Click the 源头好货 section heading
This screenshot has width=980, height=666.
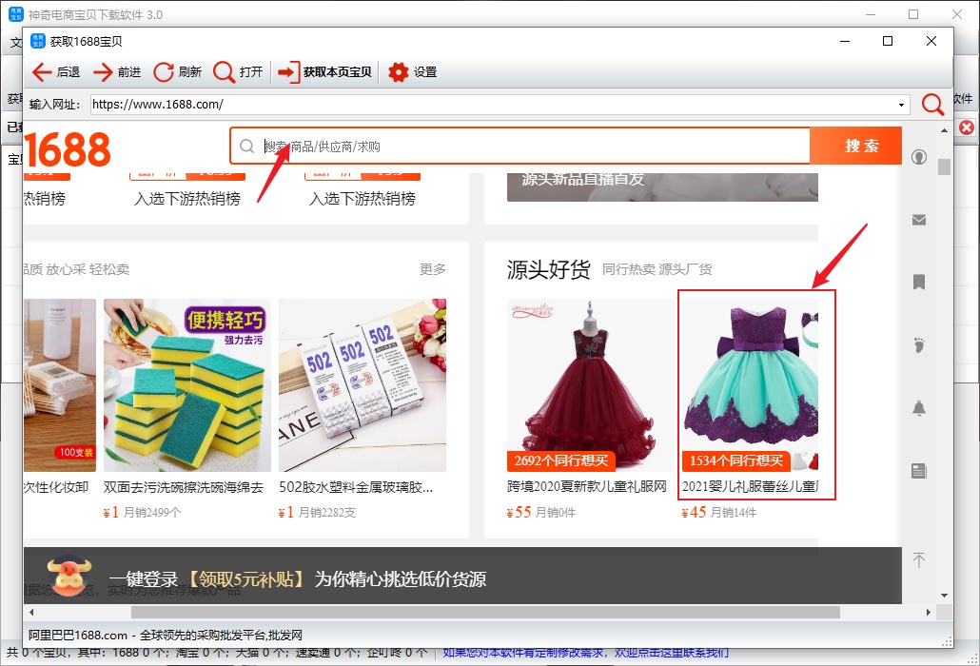549,270
